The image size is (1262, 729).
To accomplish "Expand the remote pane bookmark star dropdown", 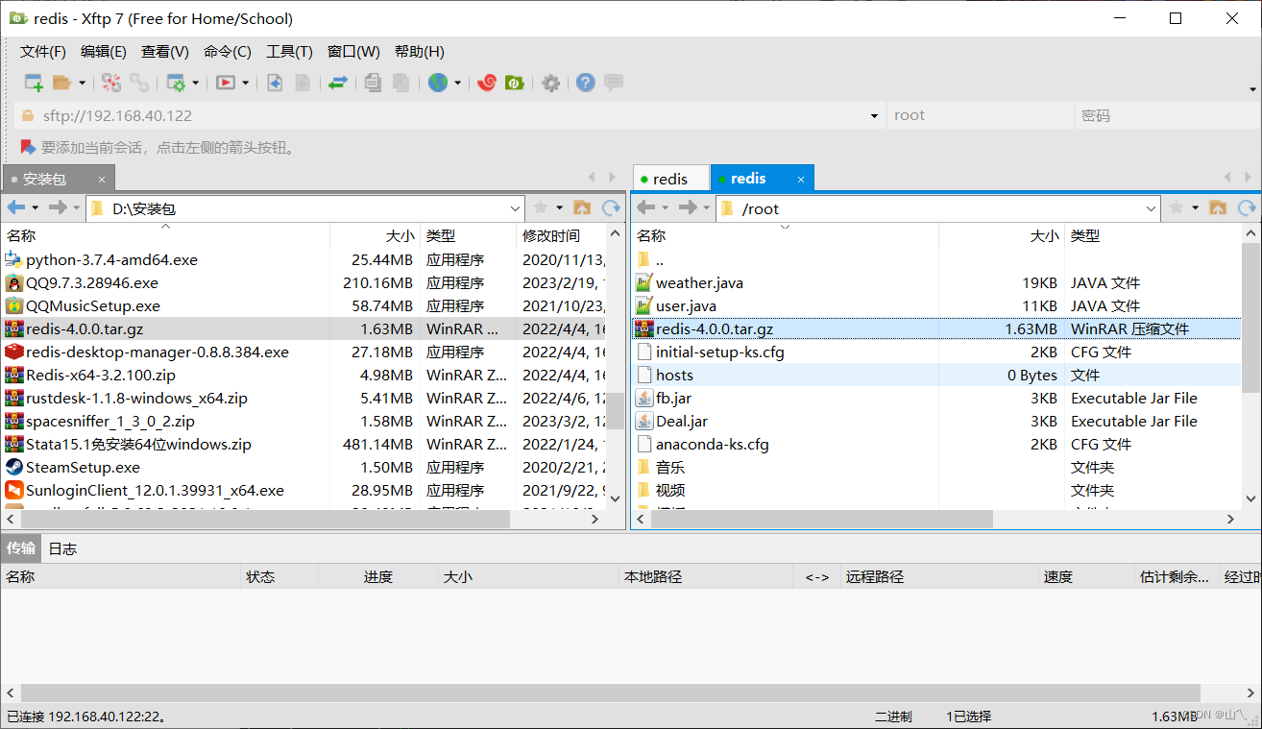I will point(1196,207).
